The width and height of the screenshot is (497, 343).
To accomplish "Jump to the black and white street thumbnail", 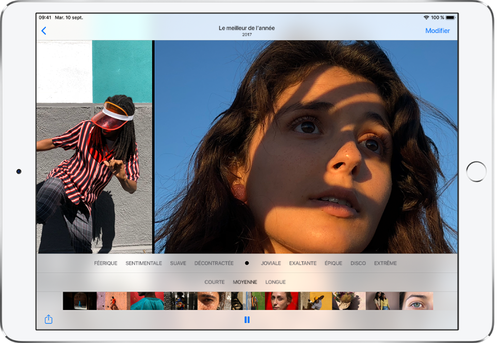I will [181, 301].
